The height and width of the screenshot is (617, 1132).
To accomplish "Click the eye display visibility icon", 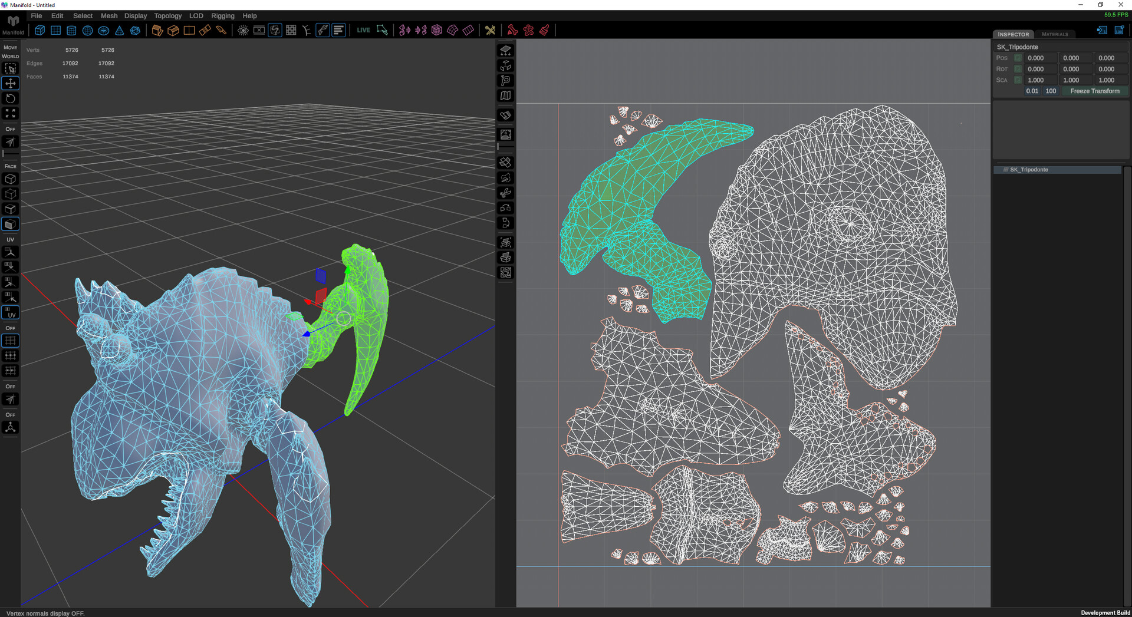I will 243,30.
